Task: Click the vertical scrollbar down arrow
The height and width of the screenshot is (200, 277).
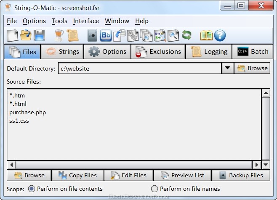Action: [266, 165]
